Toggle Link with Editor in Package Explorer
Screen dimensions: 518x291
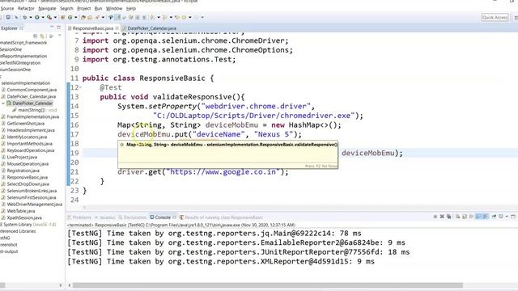tap(42, 36)
